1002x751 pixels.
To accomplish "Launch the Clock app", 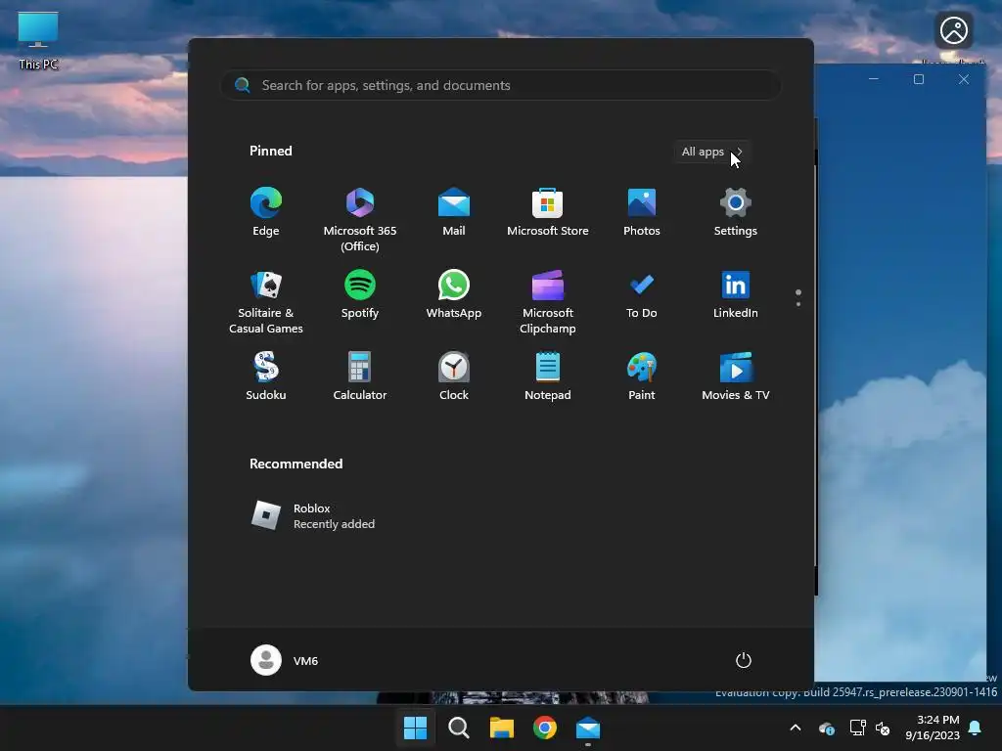I will 454,376.
